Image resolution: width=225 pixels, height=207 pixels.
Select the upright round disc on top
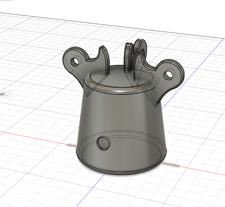click(x=140, y=46)
